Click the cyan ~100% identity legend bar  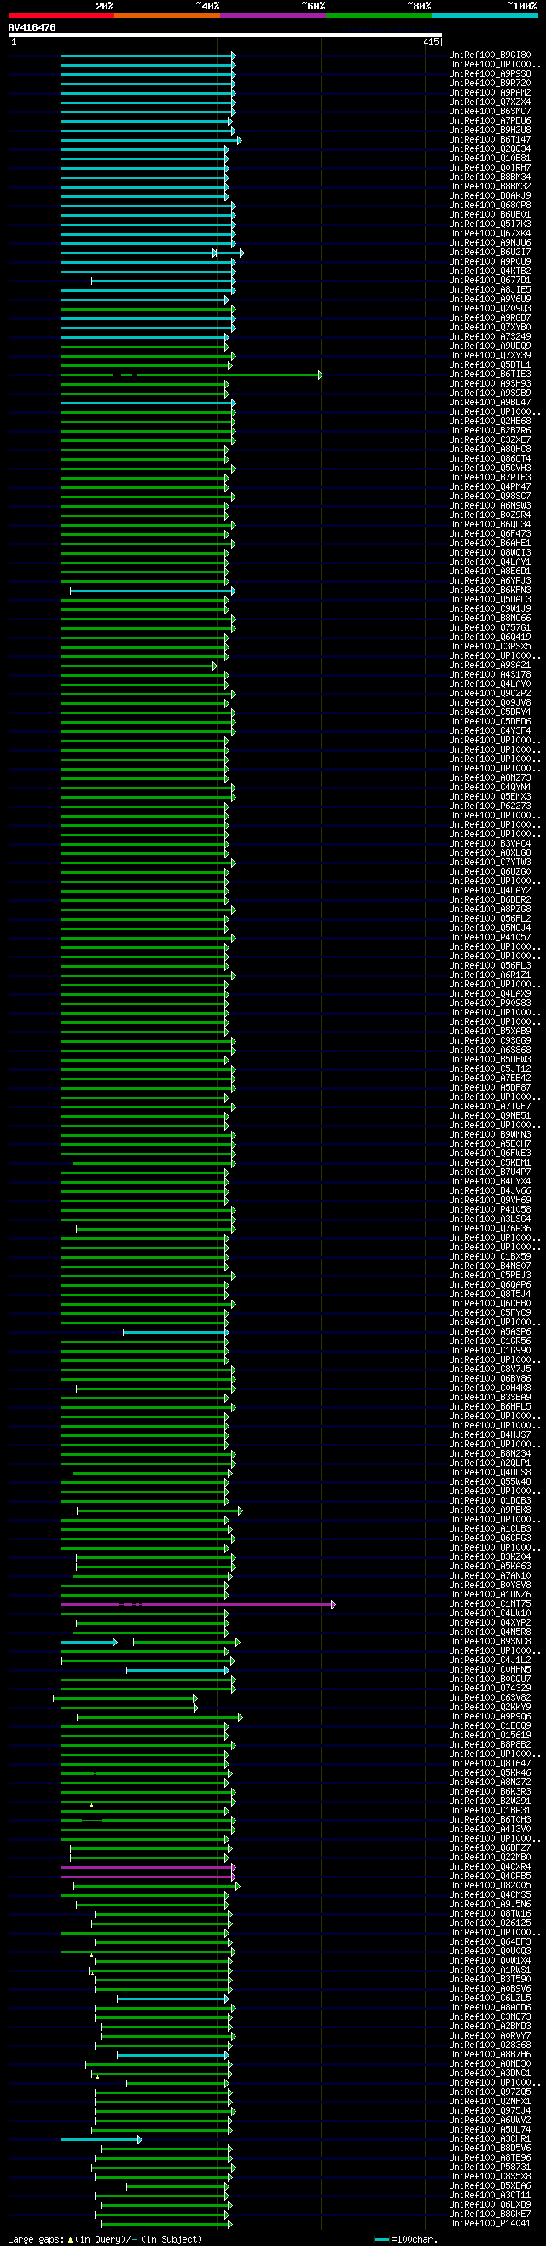485,15
